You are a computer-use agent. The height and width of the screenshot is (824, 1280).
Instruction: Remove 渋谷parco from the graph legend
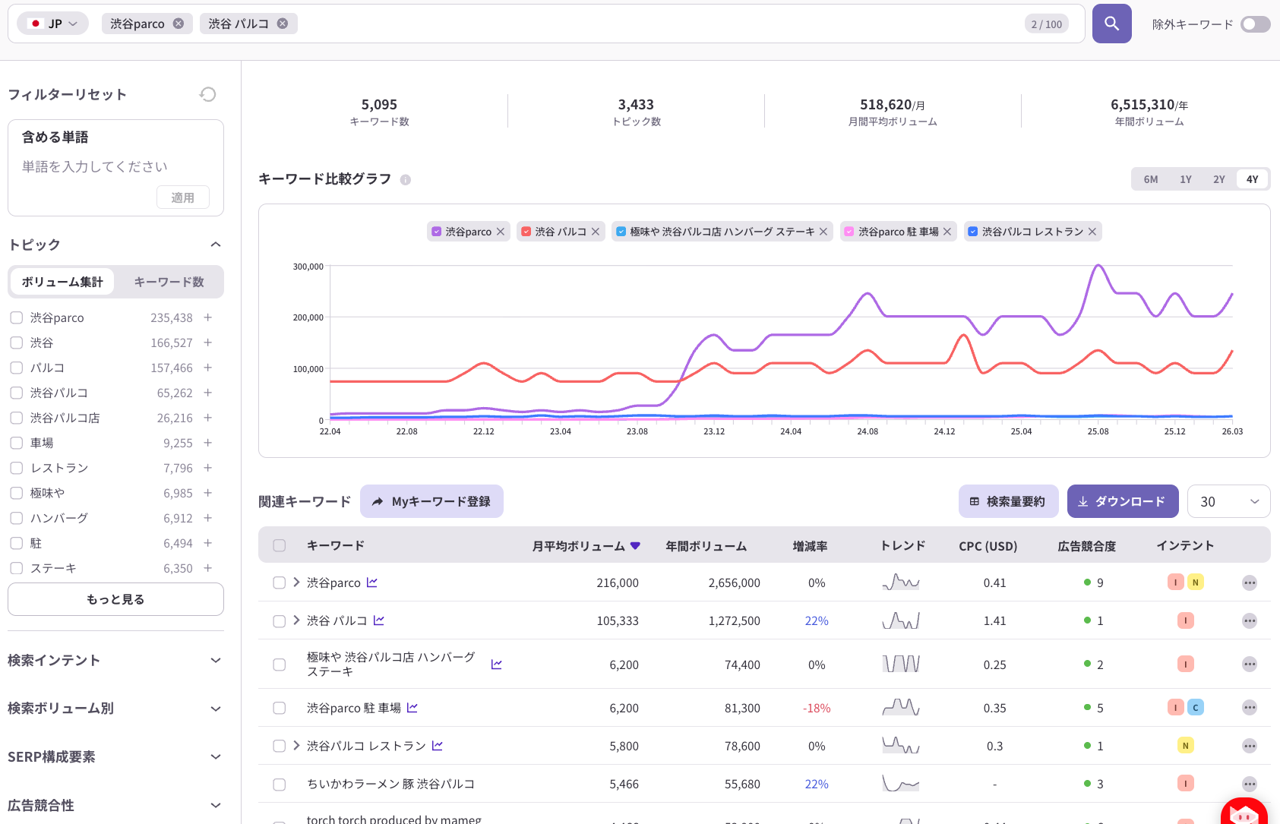click(x=501, y=232)
